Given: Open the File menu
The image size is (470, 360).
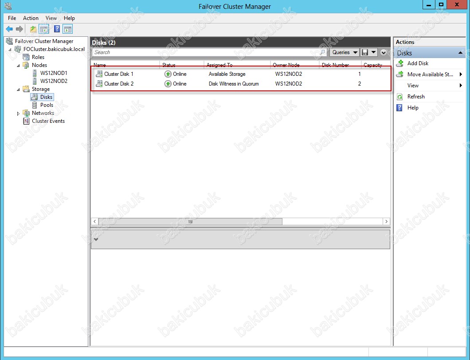Looking at the screenshot, I should click(12, 18).
